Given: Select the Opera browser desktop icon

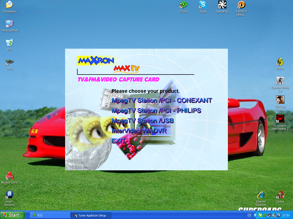Looking at the screenshot, I should click(280, 197).
